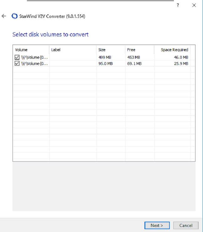Sort by the Volume column header

pos(31,50)
